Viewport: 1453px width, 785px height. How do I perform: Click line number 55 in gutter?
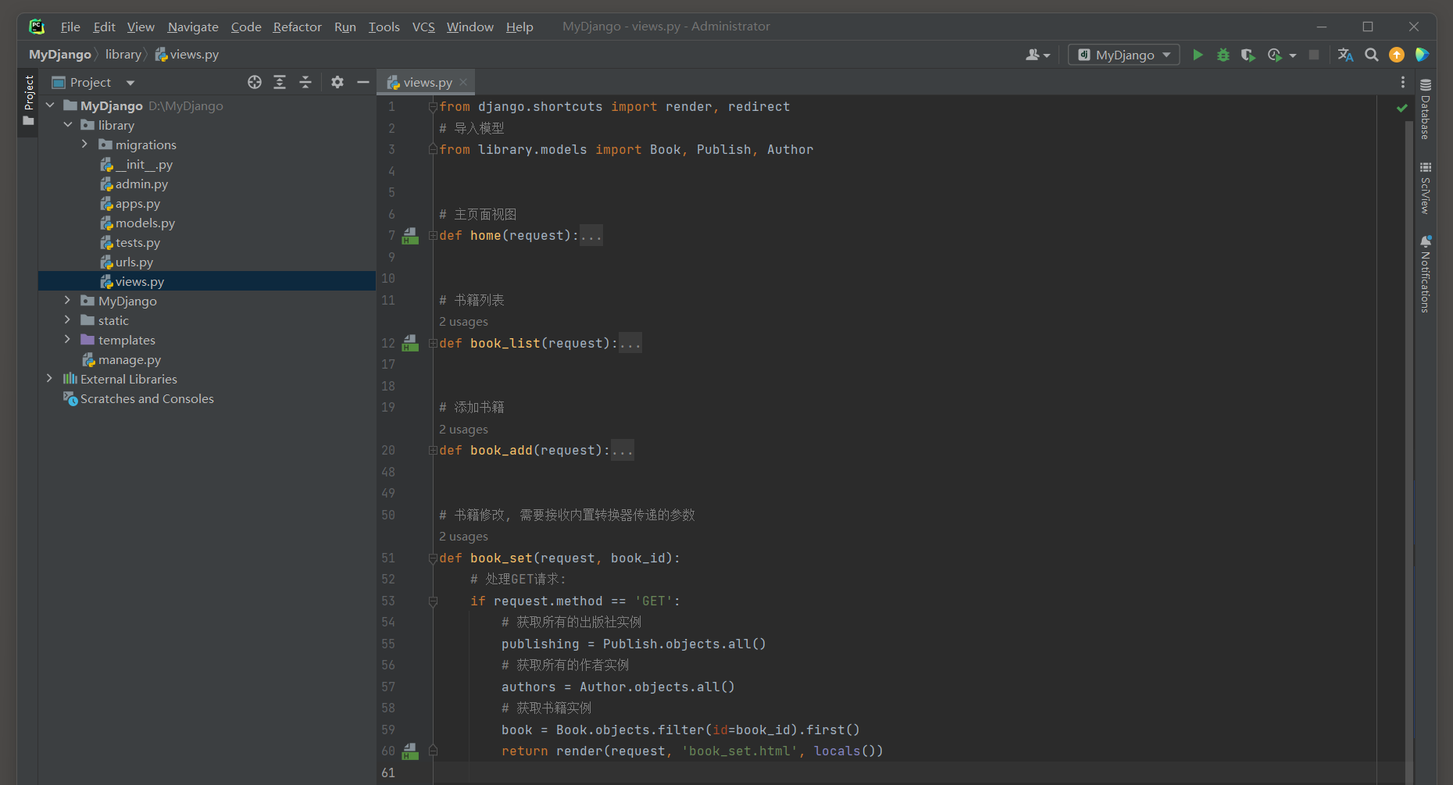tap(388, 644)
